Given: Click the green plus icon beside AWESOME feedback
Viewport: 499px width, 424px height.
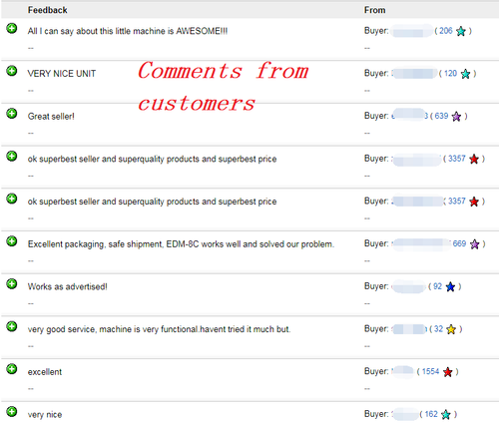Looking at the screenshot, I should 12,28.
